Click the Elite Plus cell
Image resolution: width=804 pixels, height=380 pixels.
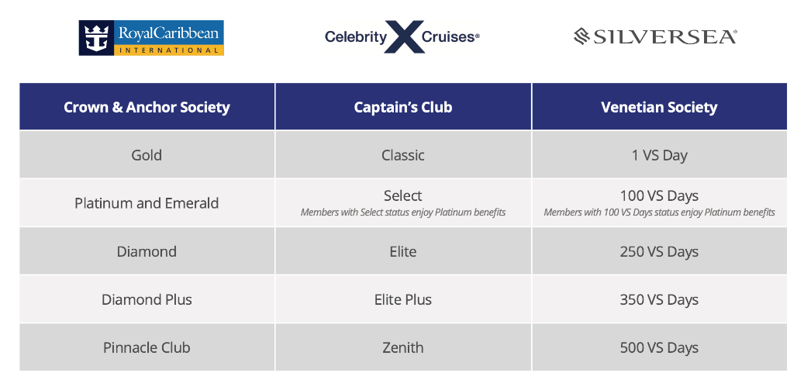click(403, 299)
